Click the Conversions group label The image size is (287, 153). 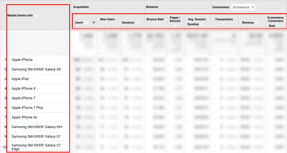[x=221, y=7]
